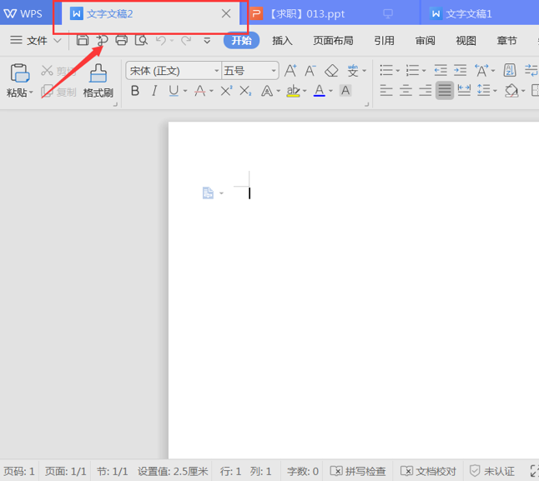Screen dimensions: 539x481
Task: Click the Redo arrow icon
Action: tap(186, 41)
